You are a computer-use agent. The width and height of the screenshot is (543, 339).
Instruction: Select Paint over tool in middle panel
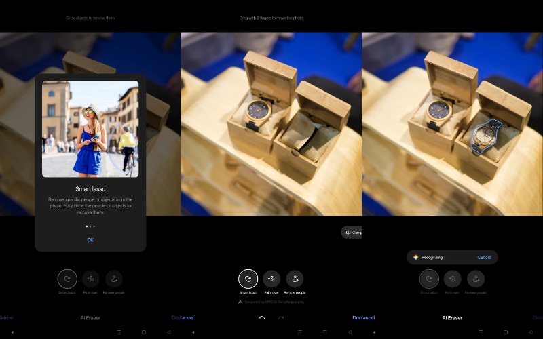[271, 279]
